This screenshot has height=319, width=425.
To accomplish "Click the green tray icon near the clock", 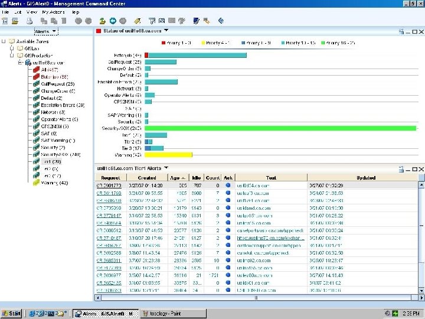I will [395, 313].
